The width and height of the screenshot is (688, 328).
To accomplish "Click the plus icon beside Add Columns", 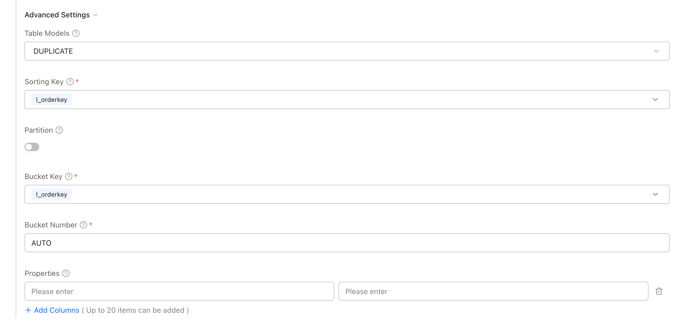I will pyautogui.click(x=28, y=310).
